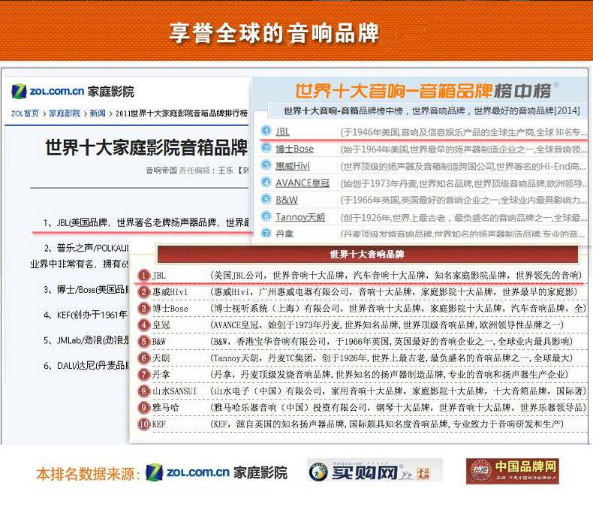Click the 买购网 logo banner at the bottom
Screen dimensions: 593x513
(x=375, y=470)
